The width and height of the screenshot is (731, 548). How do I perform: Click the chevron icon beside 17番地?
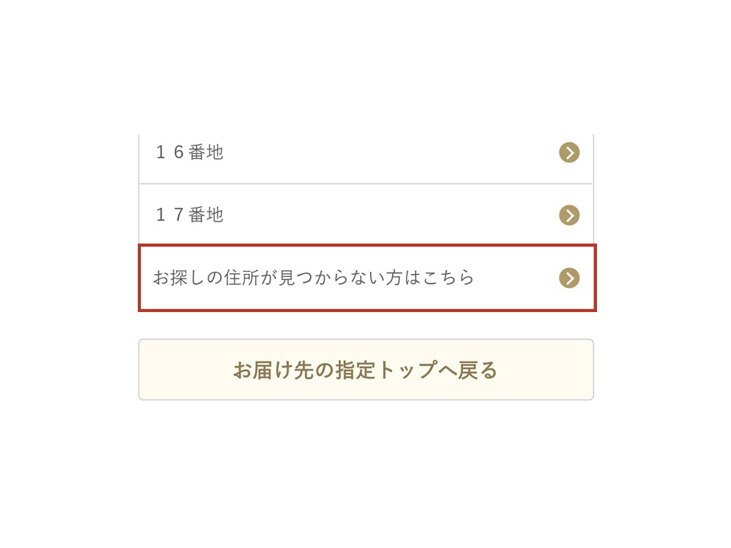[569, 215]
